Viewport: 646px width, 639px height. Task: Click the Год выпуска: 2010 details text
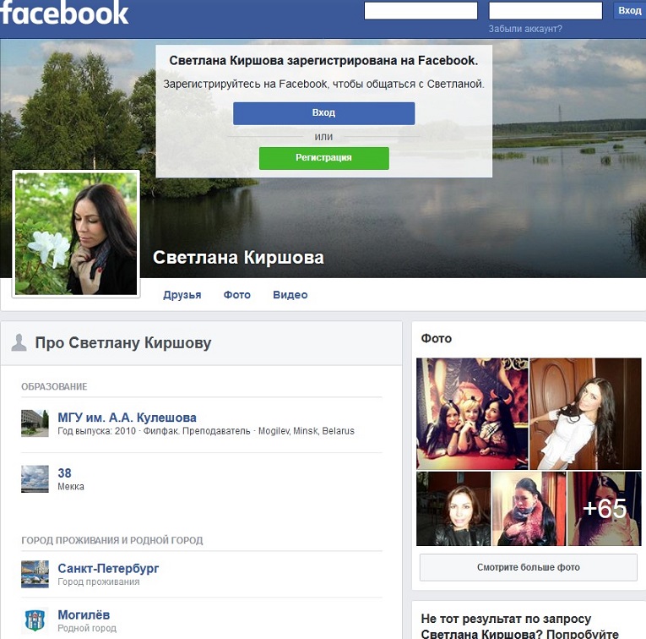pyautogui.click(x=206, y=431)
